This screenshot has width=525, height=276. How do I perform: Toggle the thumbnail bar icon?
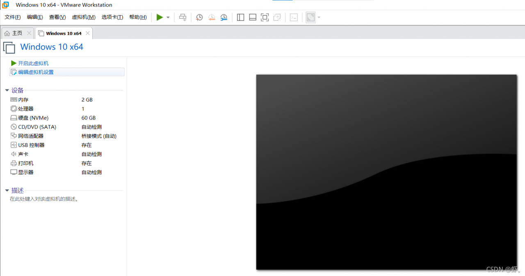(253, 17)
